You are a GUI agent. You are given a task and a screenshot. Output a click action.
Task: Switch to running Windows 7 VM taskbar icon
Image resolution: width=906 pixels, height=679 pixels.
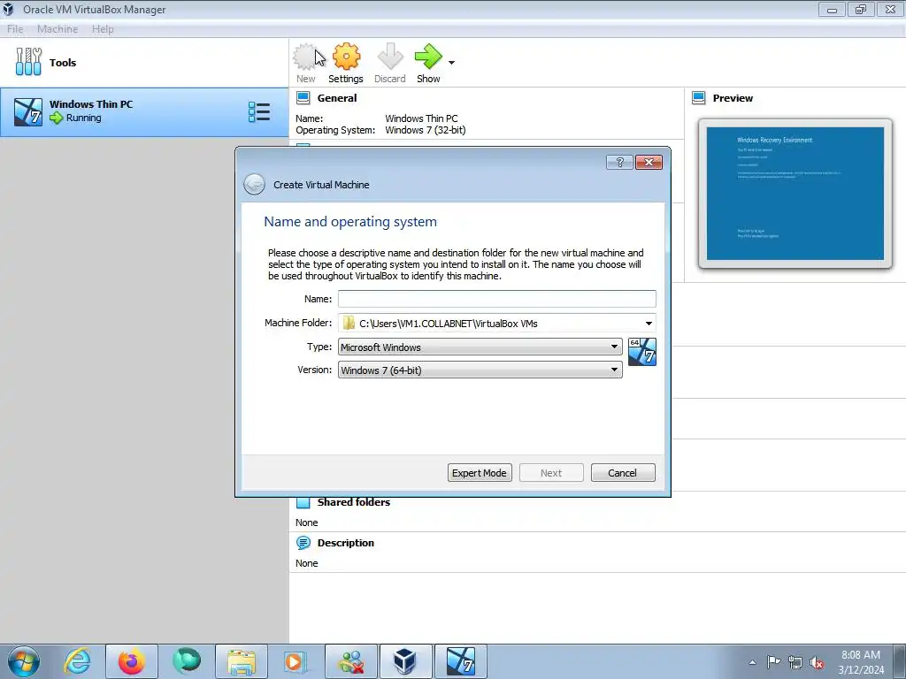[460, 661]
